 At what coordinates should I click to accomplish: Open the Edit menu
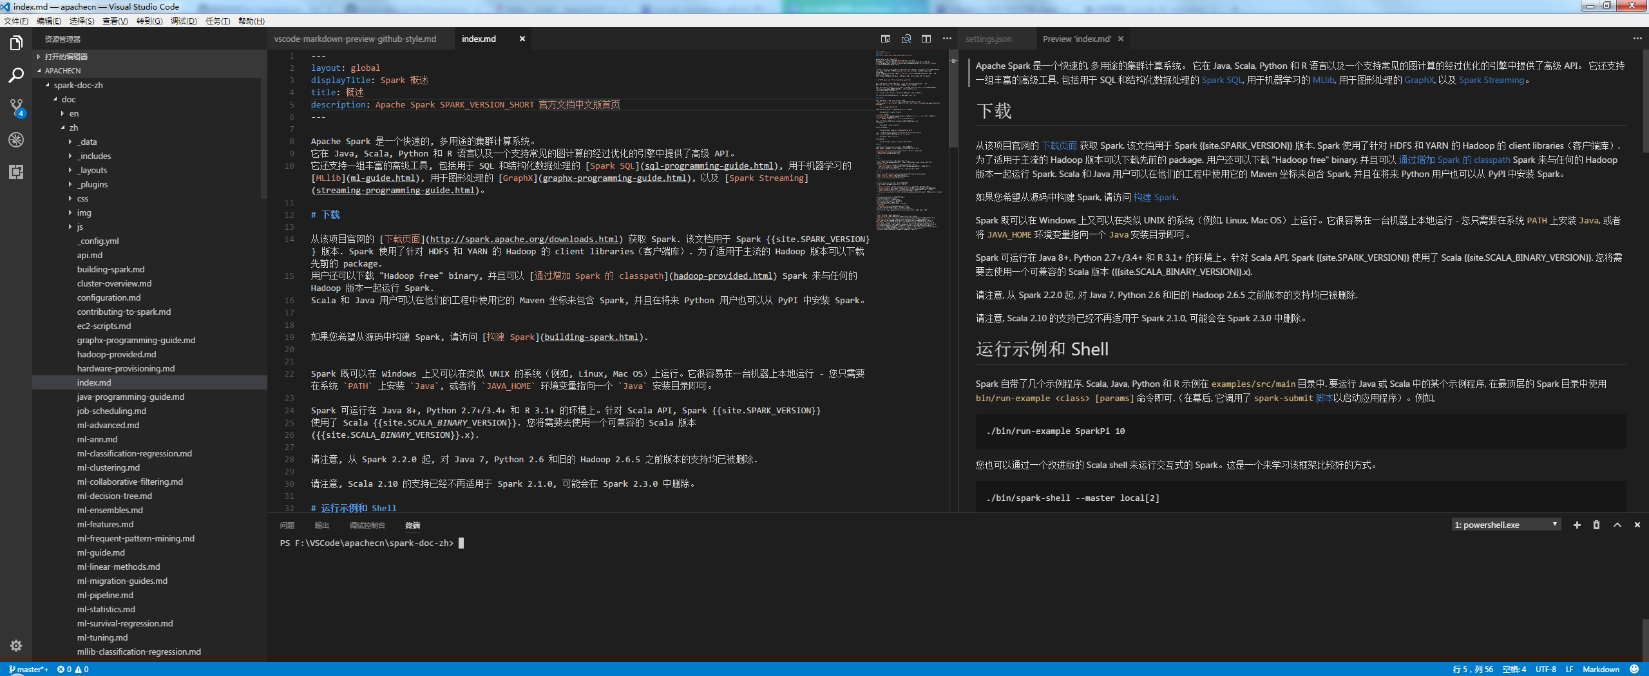point(49,21)
